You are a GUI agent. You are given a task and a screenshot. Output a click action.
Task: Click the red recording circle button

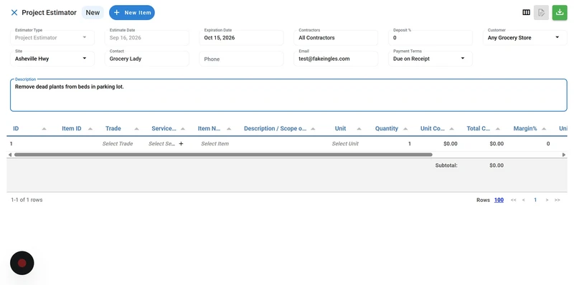click(x=22, y=263)
